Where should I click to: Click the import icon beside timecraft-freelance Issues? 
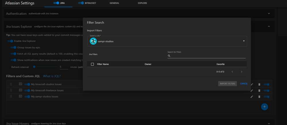tap(20, 90)
